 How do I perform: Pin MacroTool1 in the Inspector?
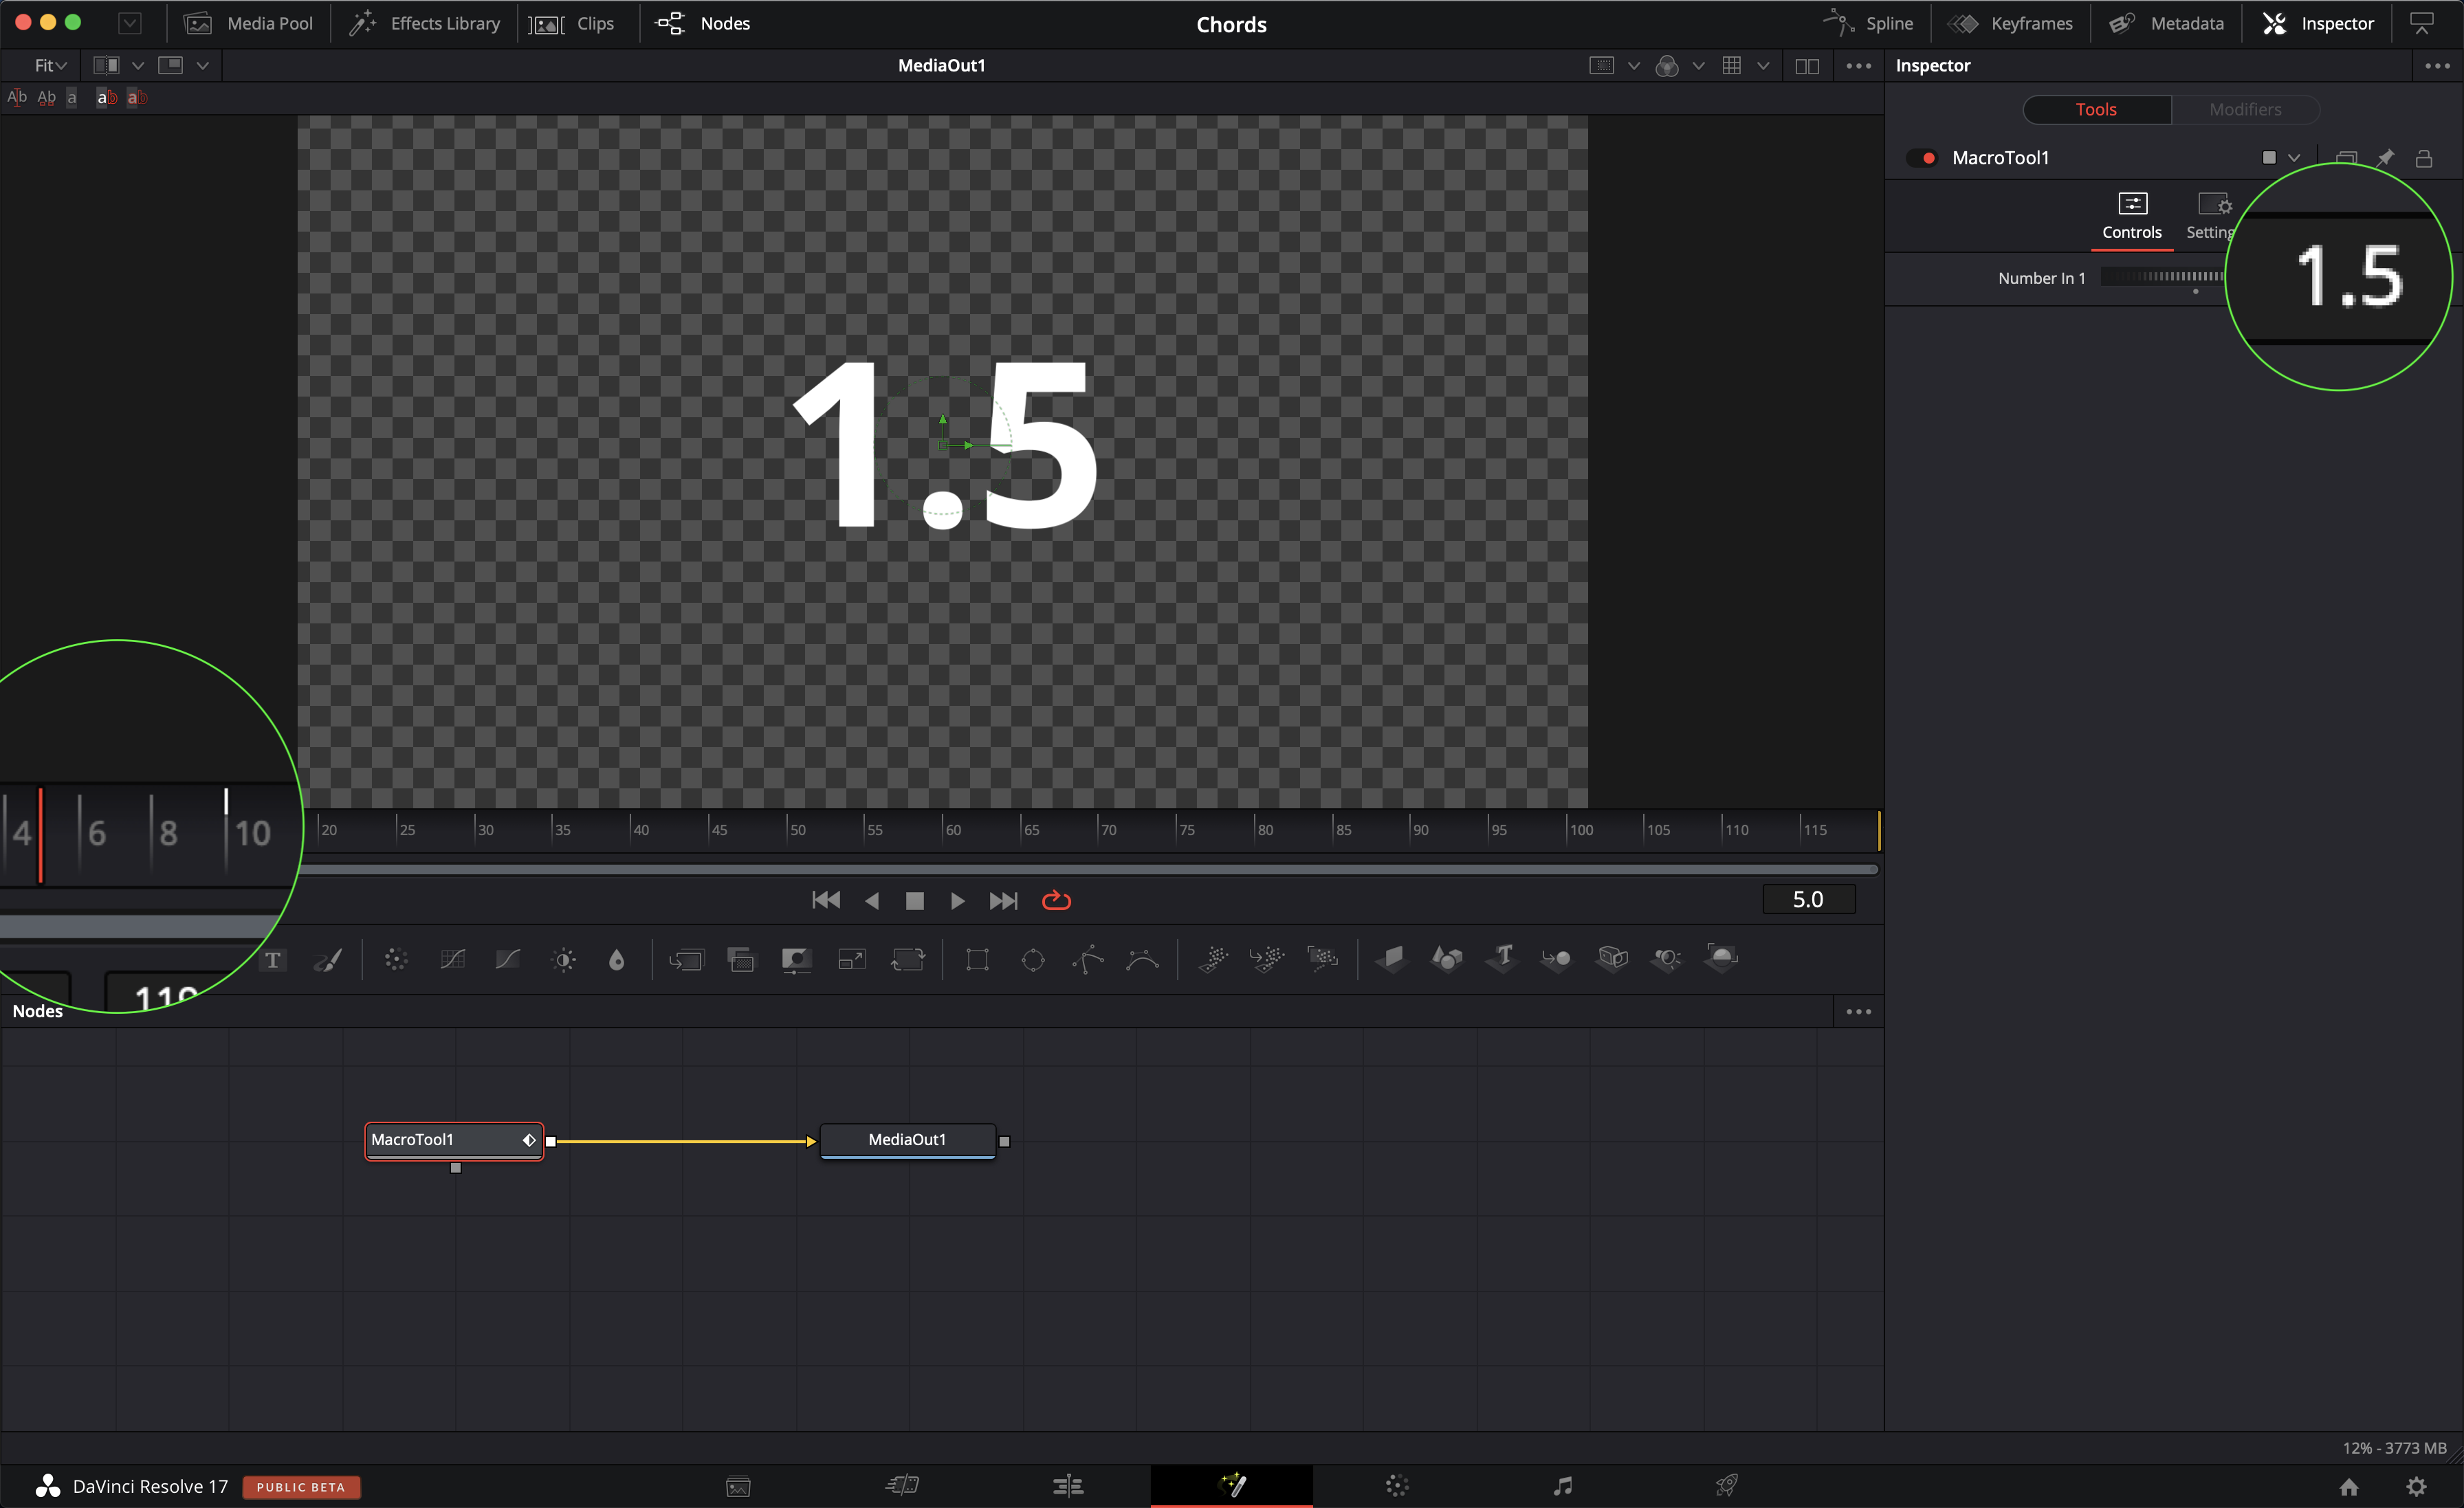pyautogui.click(x=2386, y=158)
